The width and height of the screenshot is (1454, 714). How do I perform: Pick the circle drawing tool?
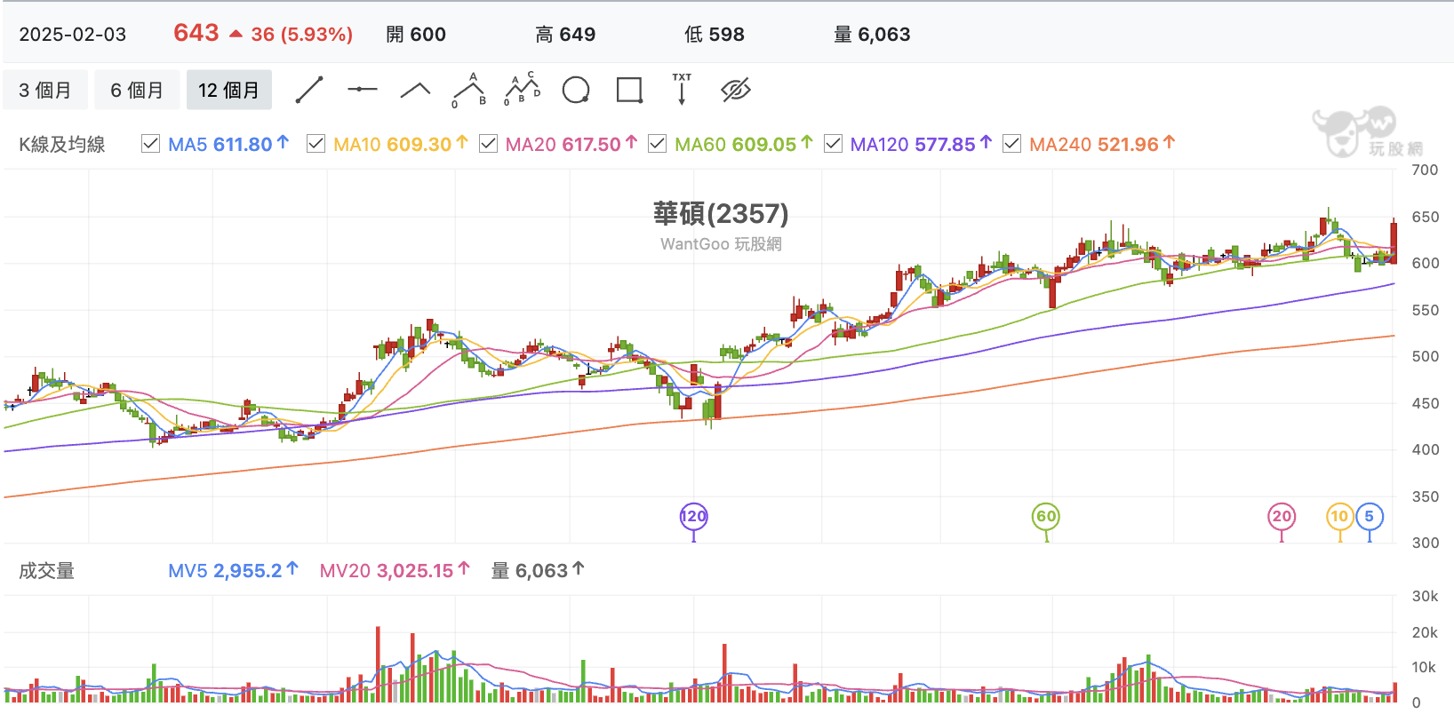pyautogui.click(x=576, y=90)
